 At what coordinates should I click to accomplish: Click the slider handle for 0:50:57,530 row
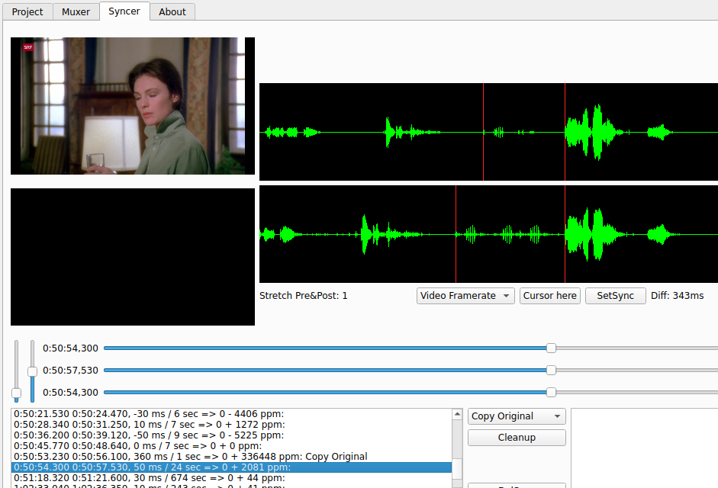[x=552, y=371]
